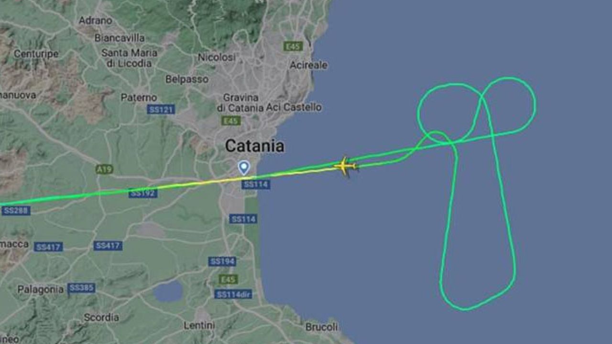The height and width of the screenshot is (344, 612).
Task: Click the Scordia town label
Action: pyautogui.click(x=101, y=317)
